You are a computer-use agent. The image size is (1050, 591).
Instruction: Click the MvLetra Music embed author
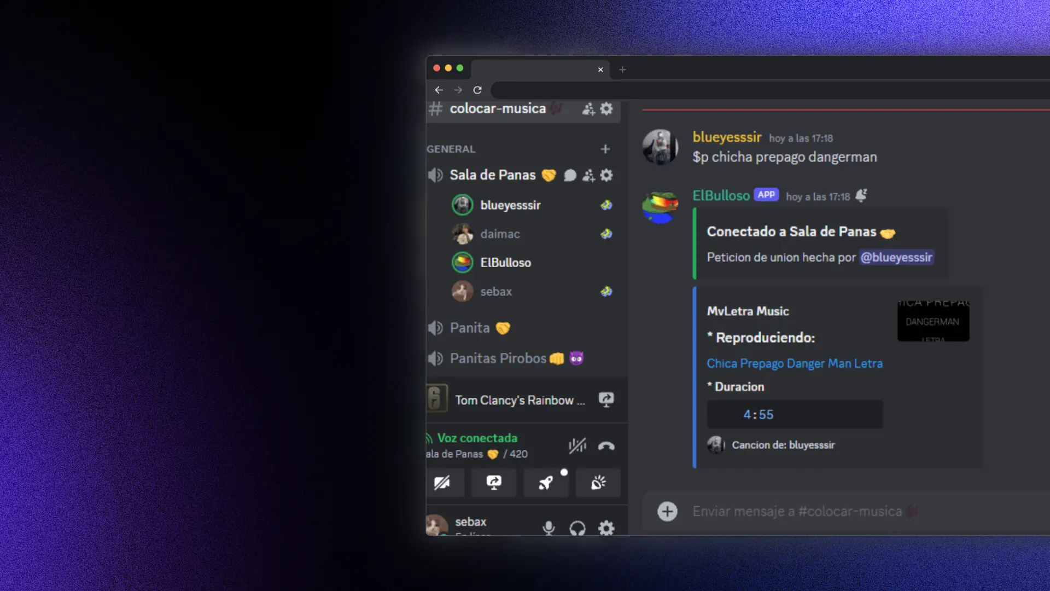748,311
